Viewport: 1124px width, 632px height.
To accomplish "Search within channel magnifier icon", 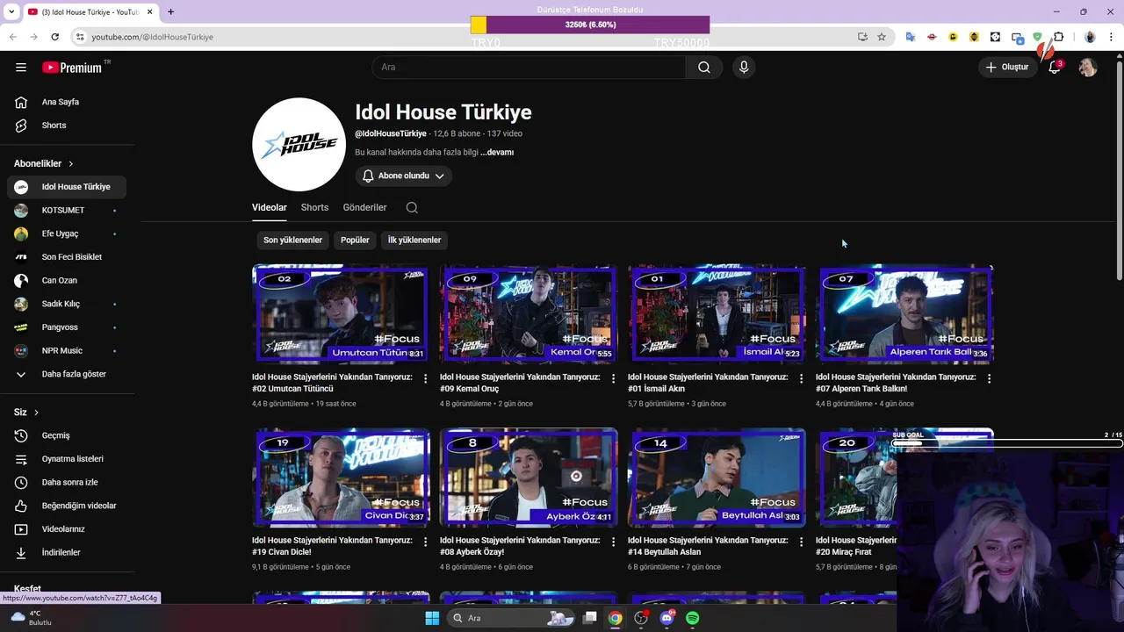I will (412, 207).
